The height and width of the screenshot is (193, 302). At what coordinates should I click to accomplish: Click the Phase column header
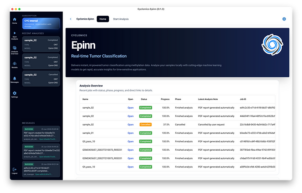(x=178, y=99)
